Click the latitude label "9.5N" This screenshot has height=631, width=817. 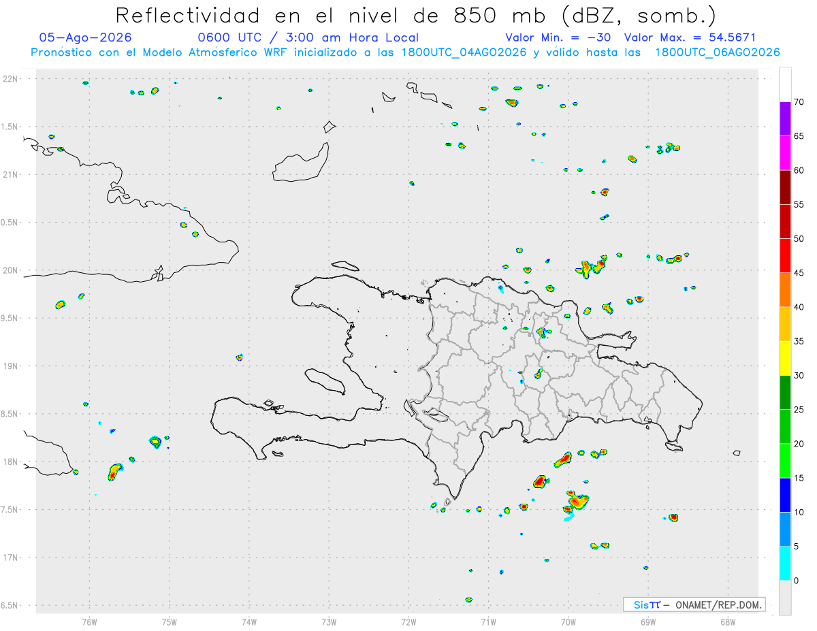pos(10,319)
